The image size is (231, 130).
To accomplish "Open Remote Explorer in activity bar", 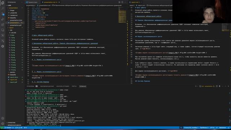I will click(3, 30).
